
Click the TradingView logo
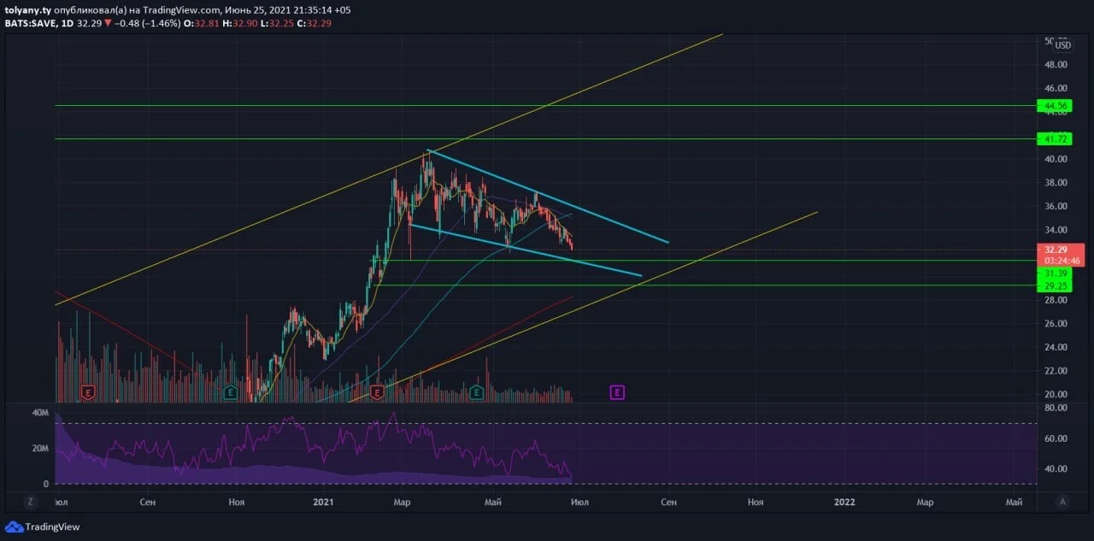tap(43, 526)
